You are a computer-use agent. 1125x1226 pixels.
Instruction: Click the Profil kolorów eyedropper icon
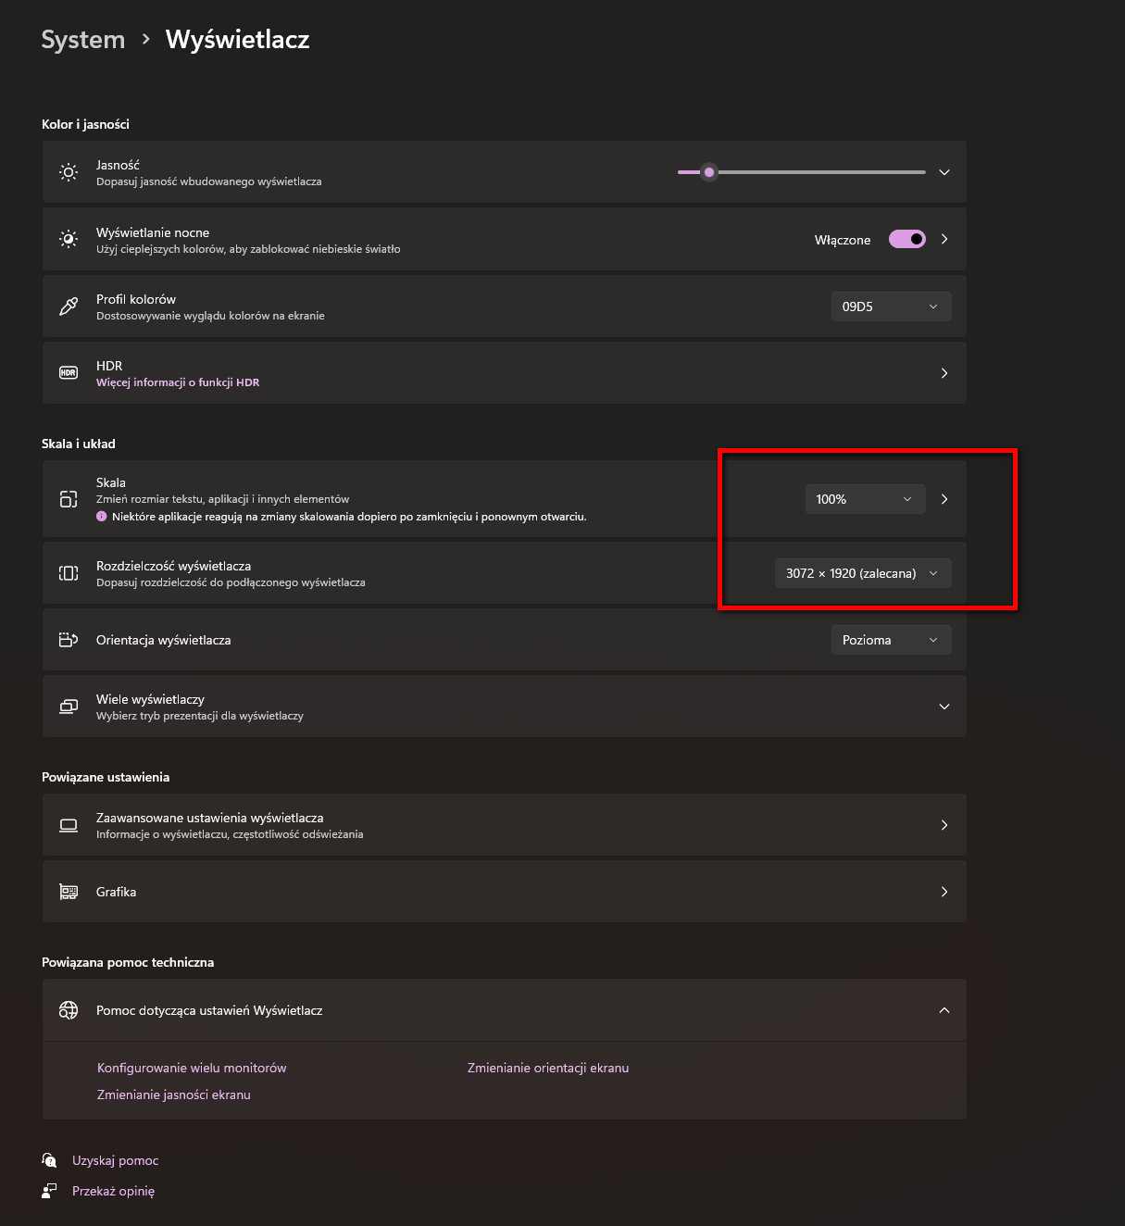[69, 306]
